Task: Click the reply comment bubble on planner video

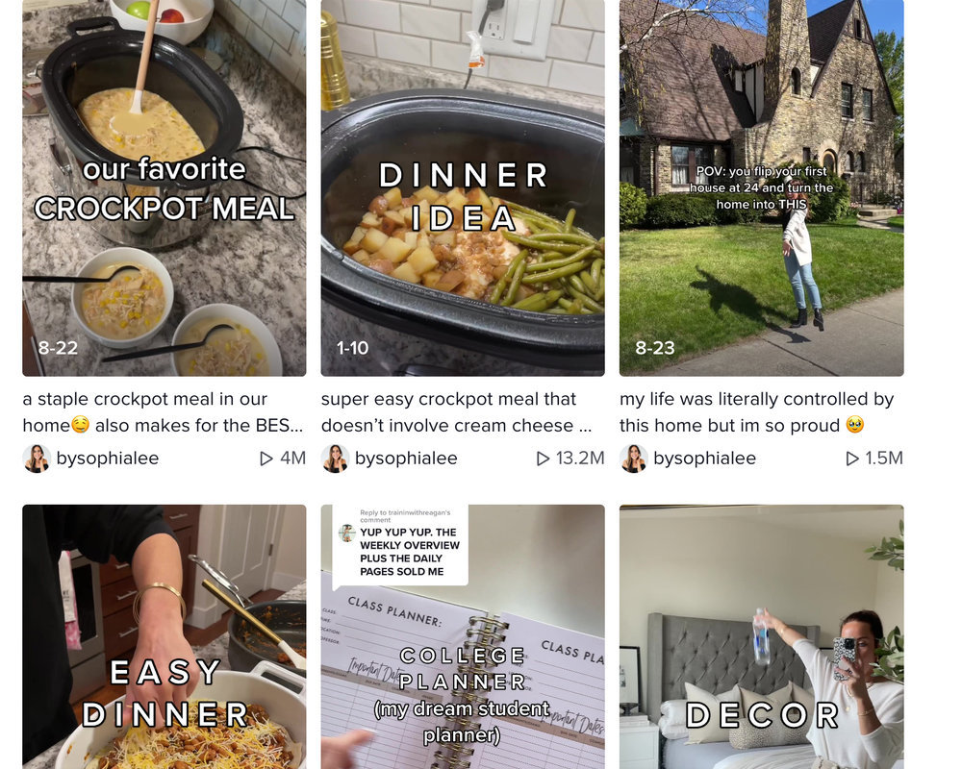Action: coord(400,545)
